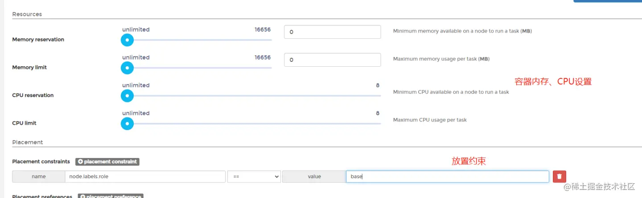Click the CPU reservation slider handle
The height and width of the screenshot is (198, 642).
pos(127,96)
